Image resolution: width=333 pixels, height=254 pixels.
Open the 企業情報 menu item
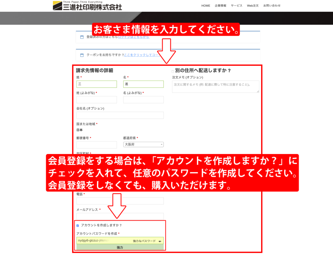(220, 6)
